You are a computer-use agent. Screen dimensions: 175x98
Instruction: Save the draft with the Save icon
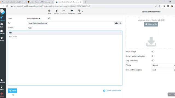pos(49,12)
